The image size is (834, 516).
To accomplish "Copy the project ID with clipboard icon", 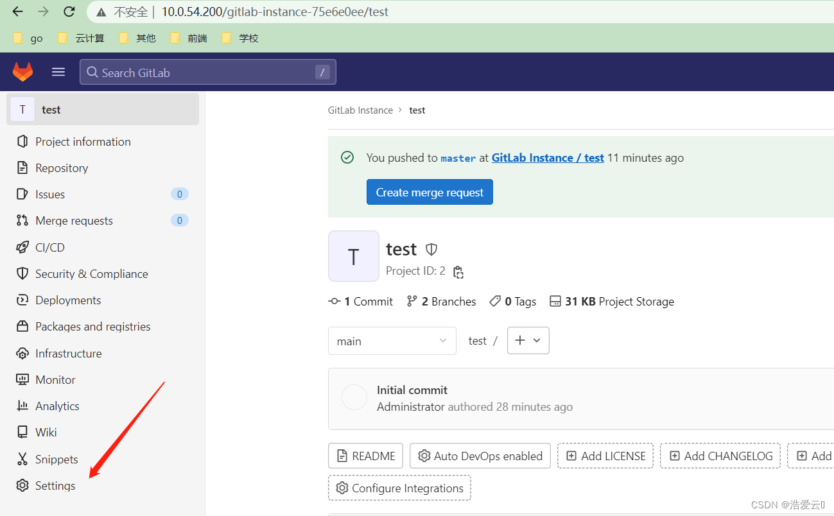I will 458,272.
